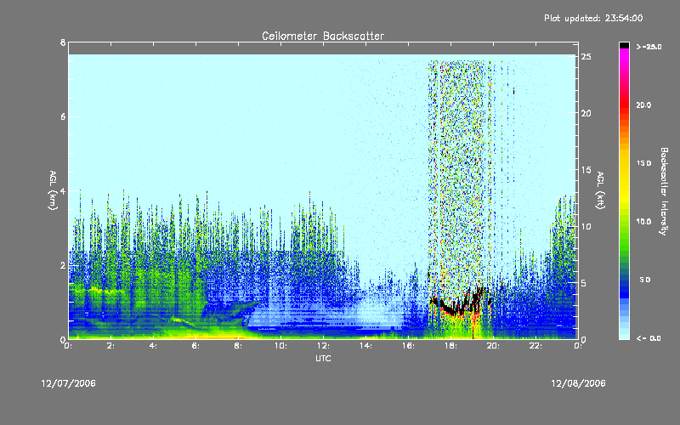The image size is (680, 425).
Task: Click the '15.0' colorbar tick label
Action: (x=644, y=163)
